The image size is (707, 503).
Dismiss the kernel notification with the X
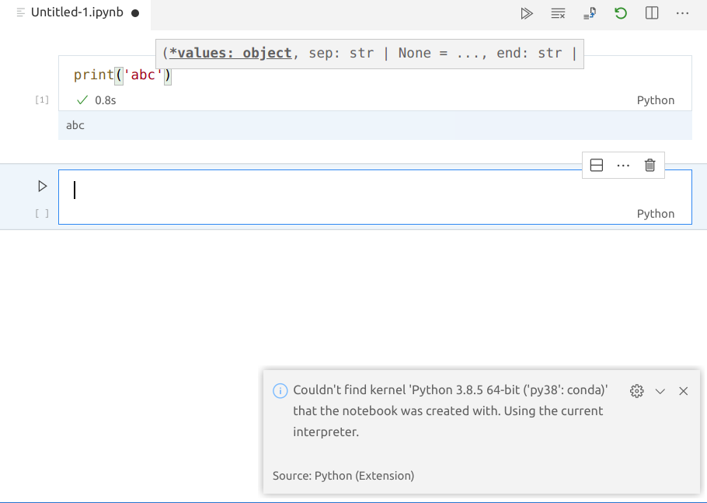coord(683,391)
